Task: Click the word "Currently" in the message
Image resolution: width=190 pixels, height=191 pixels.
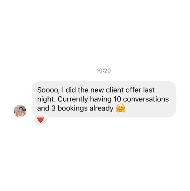Action: tap(73, 99)
